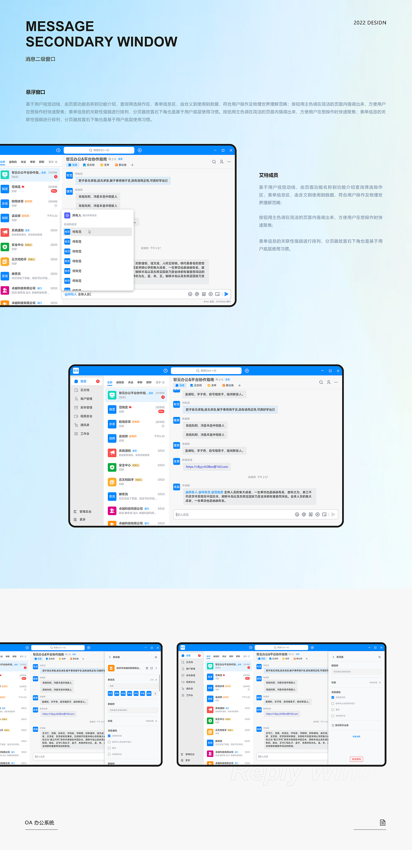Expand 群成员 215 chevron in the 群设置 panel
This screenshot has height=850, width=412.
[156, 680]
